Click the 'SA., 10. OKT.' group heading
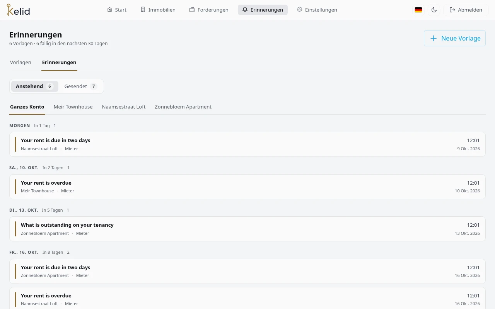 click(x=24, y=168)
